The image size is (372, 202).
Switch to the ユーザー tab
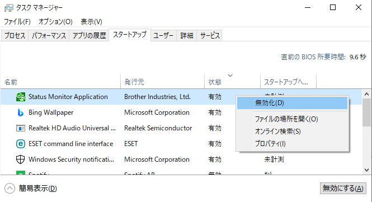163,36
